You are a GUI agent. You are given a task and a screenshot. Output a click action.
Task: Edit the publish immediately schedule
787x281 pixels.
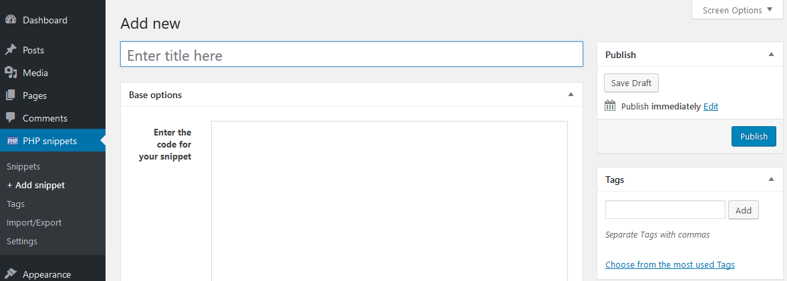[711, 106]
